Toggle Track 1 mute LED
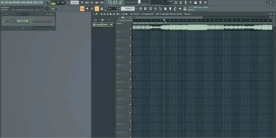The width and height of the screenshot is (276, 138). point(131,29)
